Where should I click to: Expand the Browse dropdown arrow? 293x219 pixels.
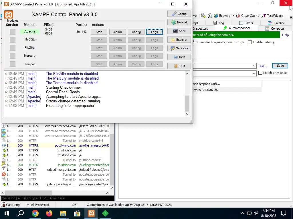(x=233, y=16)
